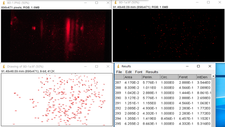
Task: Minimize the 80-1a.tif image window
Action: tap(197, 2)
